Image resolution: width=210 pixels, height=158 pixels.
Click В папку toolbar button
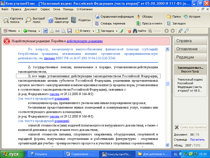[83, 31]
